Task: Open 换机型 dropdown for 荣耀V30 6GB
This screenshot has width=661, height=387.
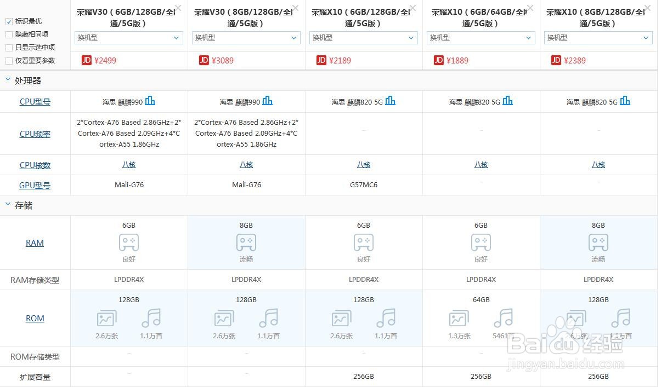Action: click(129, 37)
